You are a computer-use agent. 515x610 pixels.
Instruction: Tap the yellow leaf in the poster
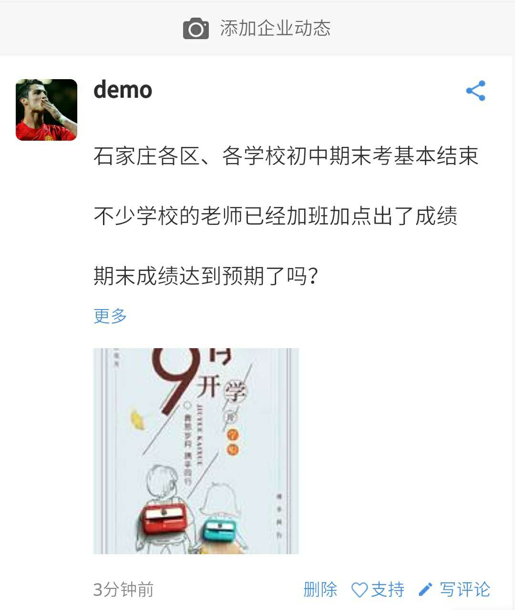137,419
